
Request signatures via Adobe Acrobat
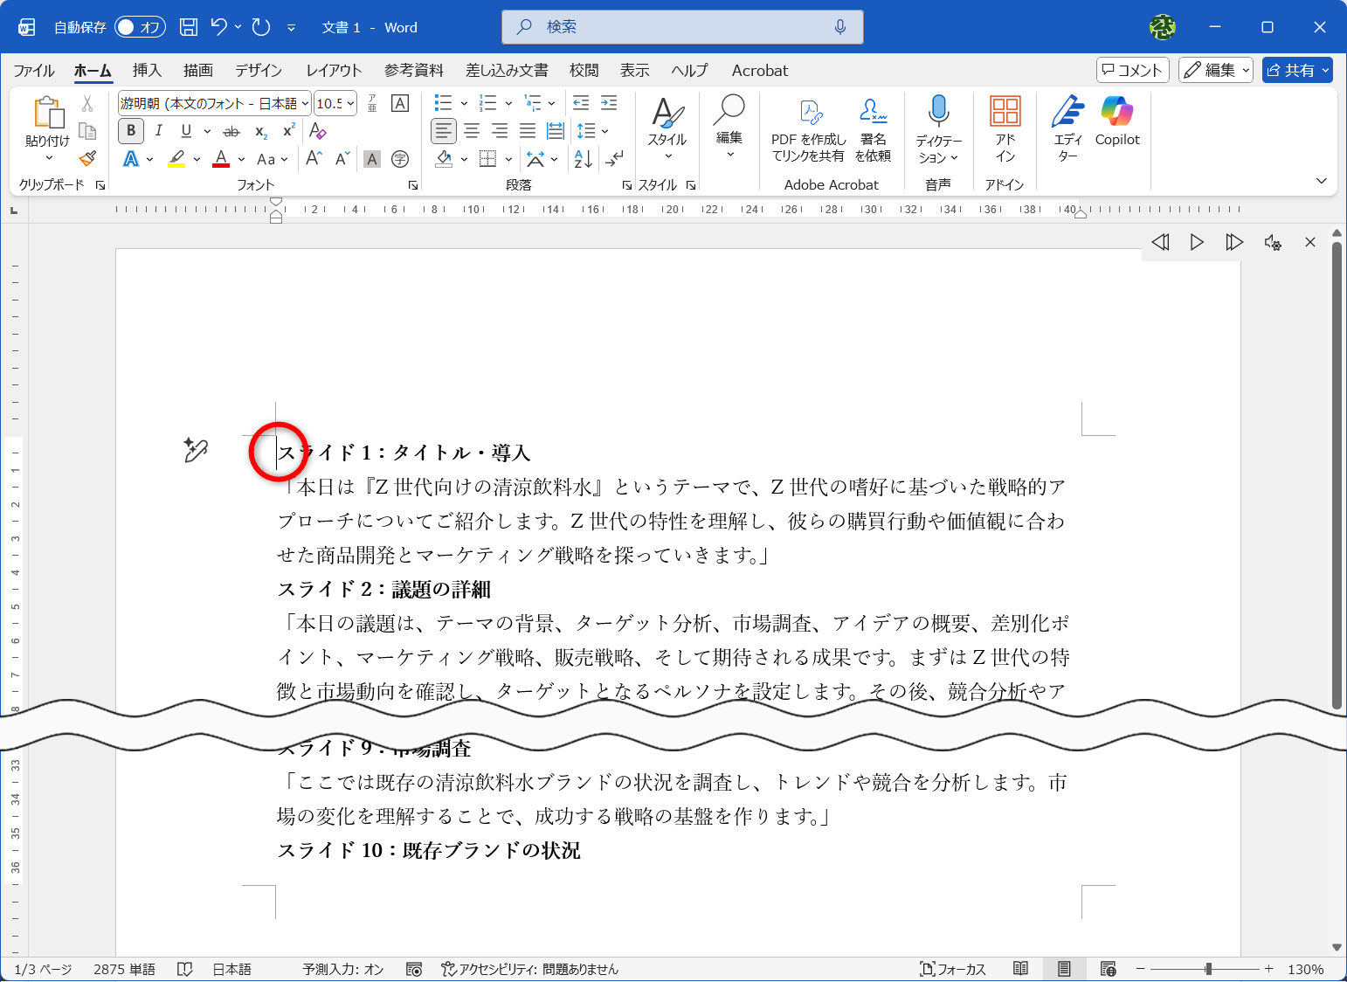pyautogui.click(x=873, y=128)
